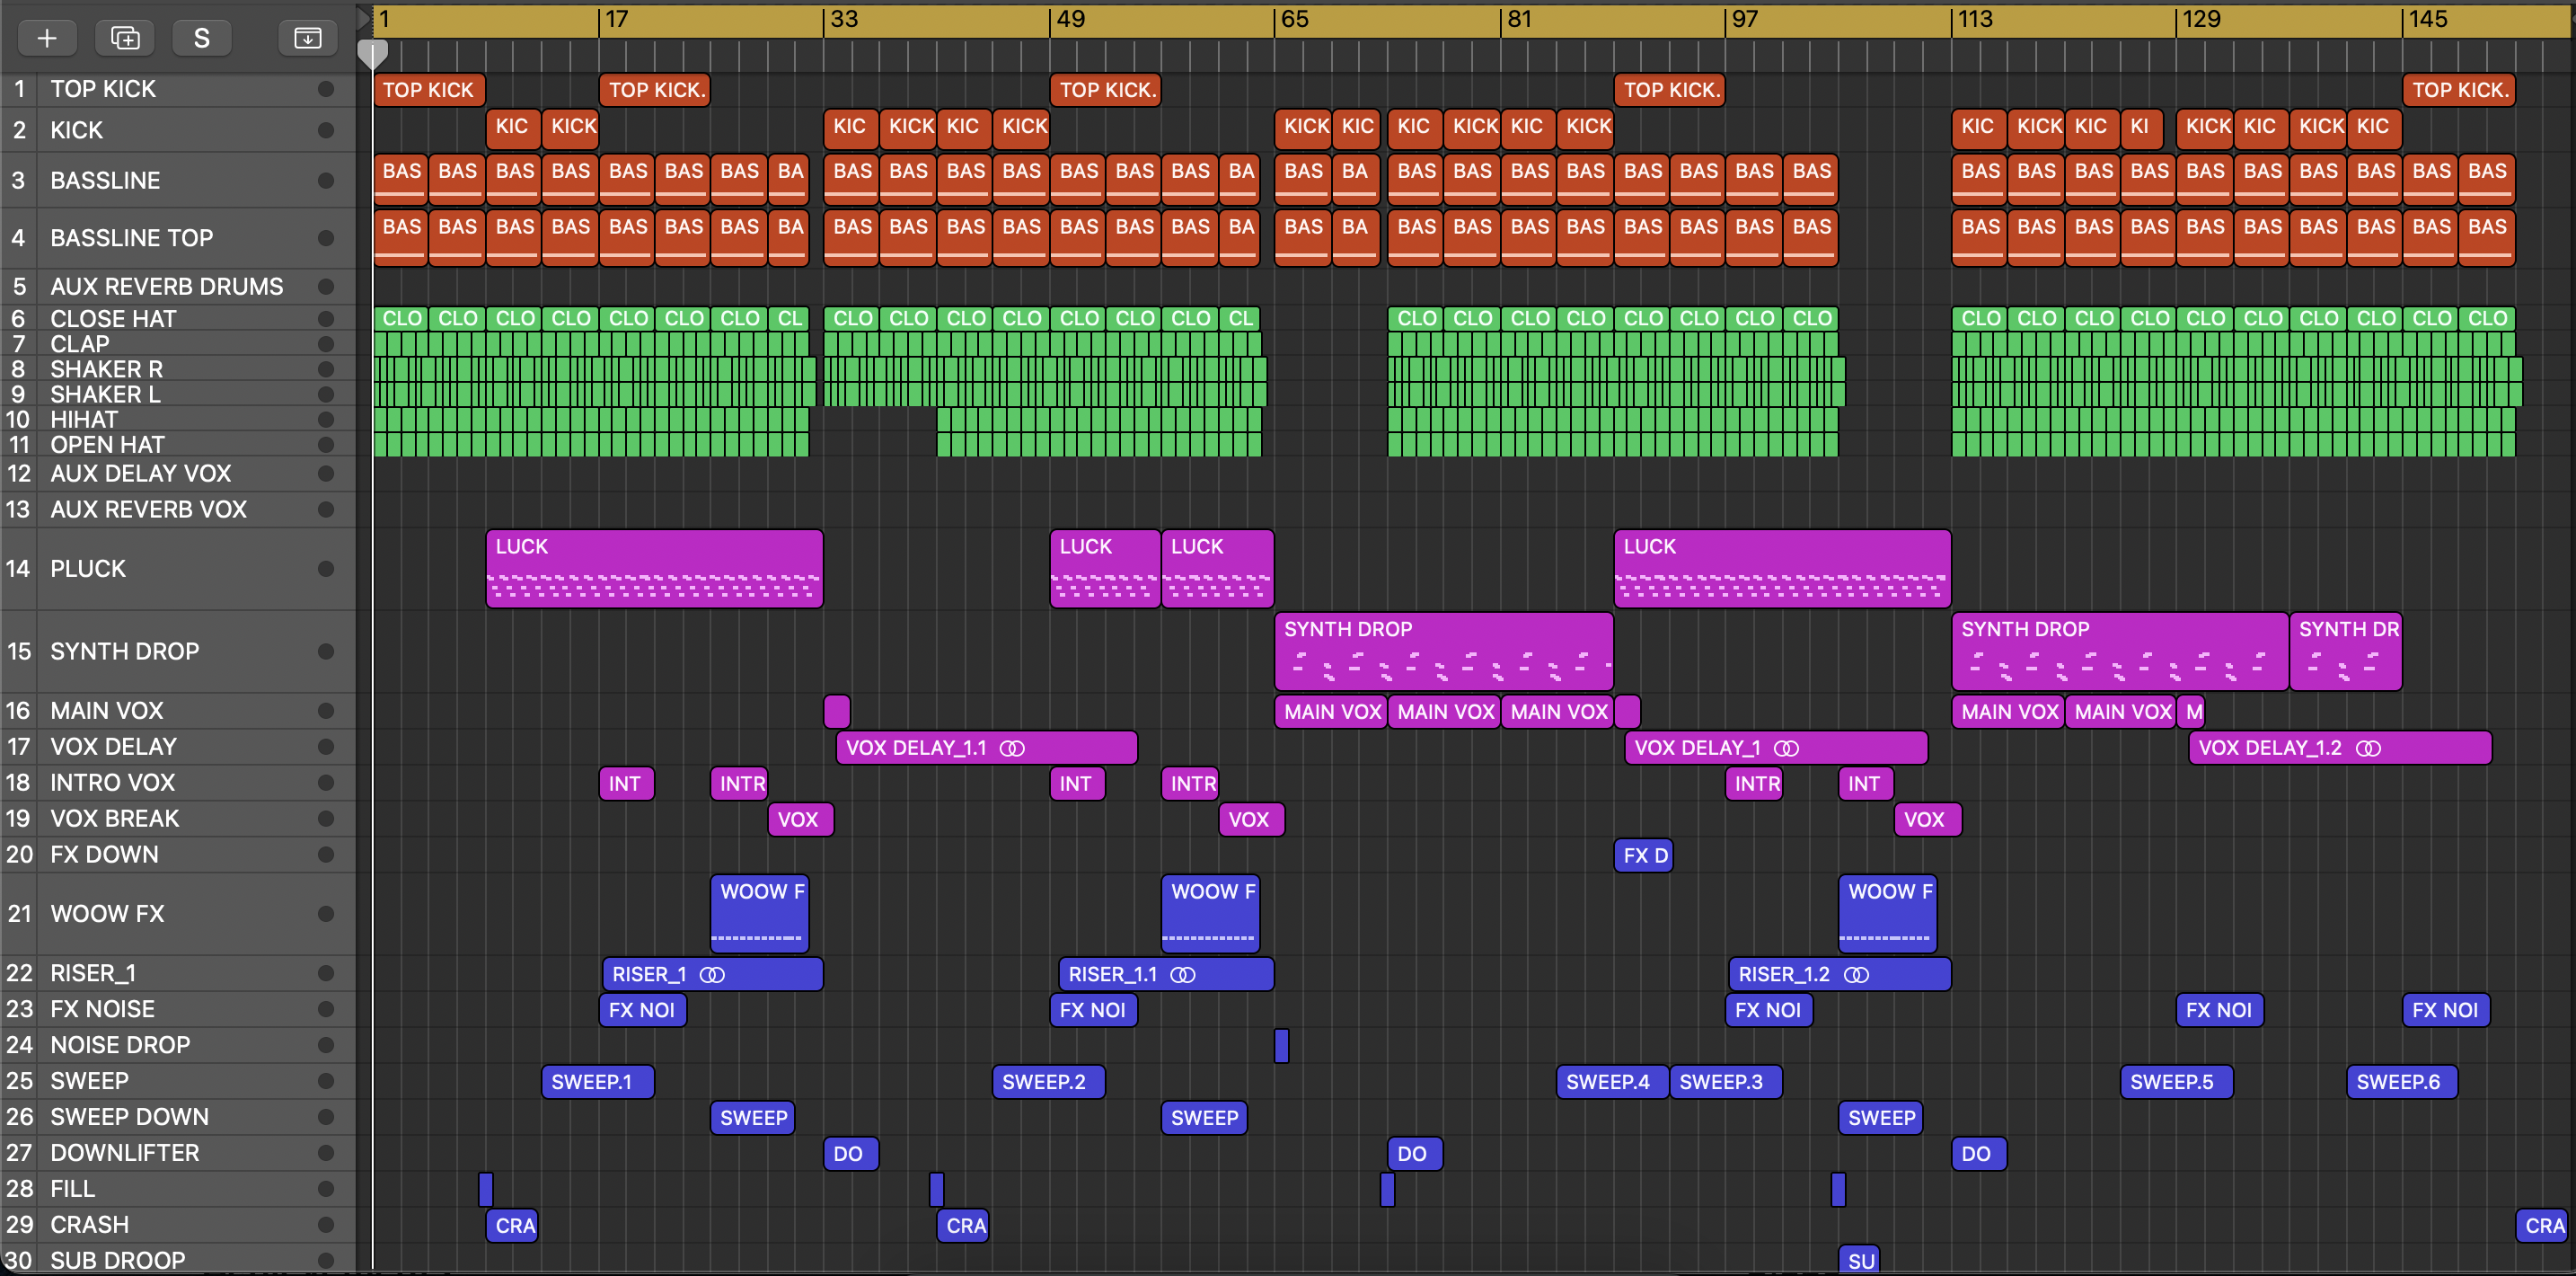Click the loop icon on RISER_1.2 region
Viewport: 2576px width, 1276px height.
coord(1856,975)
